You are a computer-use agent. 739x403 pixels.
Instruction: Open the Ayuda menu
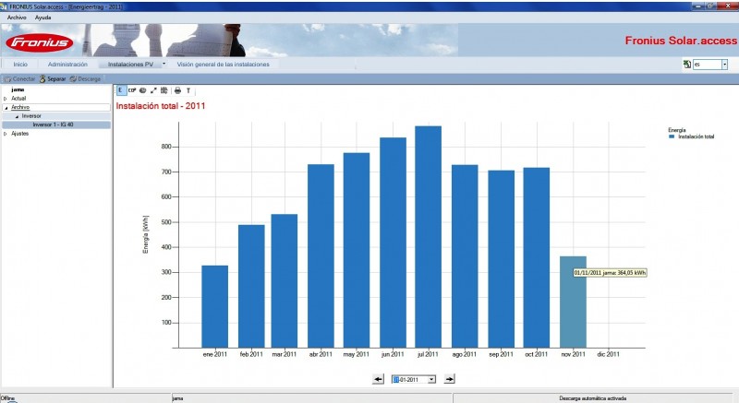click(x=42, y=18)
